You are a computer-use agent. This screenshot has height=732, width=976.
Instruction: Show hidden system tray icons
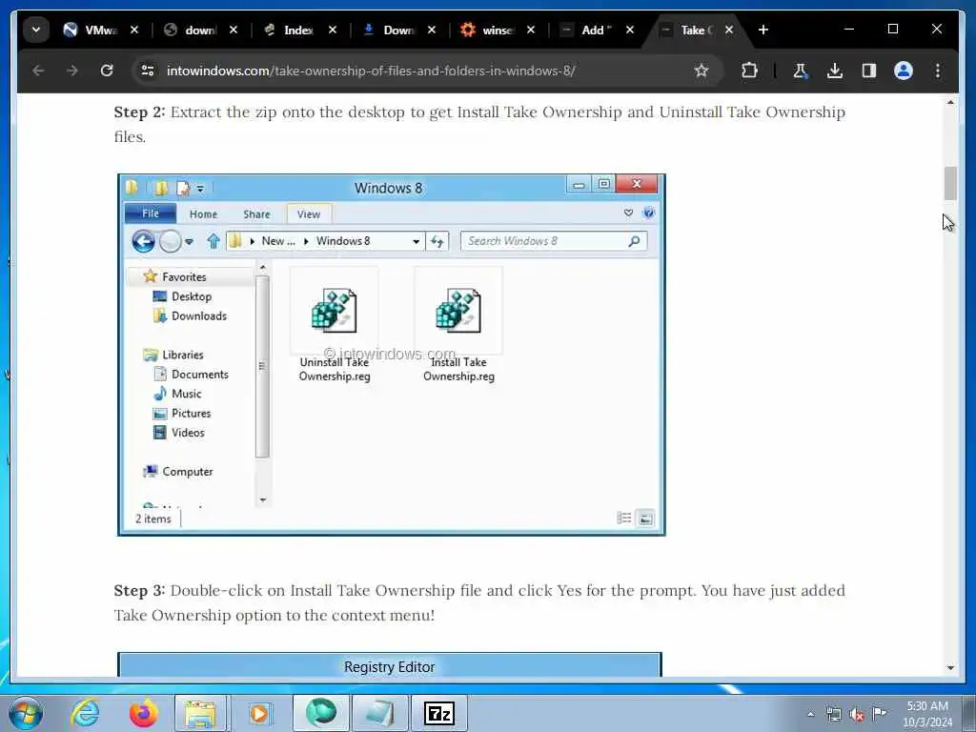[x=810, y=715]
